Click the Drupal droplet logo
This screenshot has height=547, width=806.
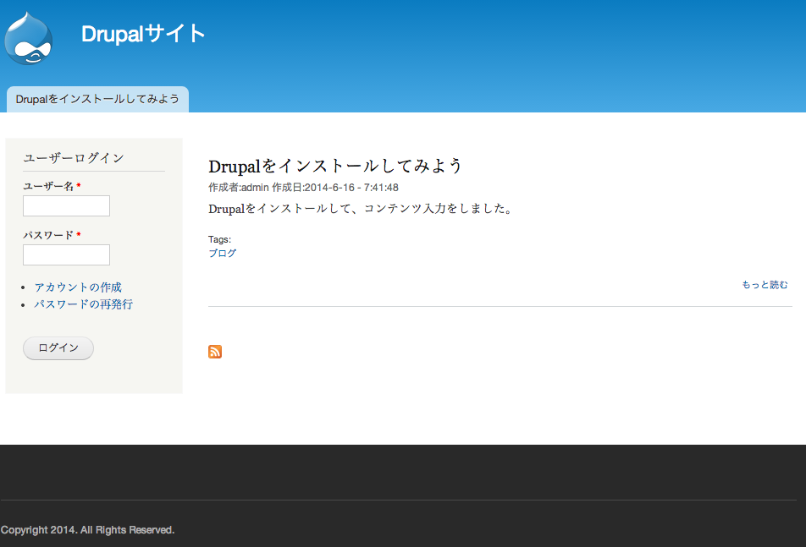29,39
